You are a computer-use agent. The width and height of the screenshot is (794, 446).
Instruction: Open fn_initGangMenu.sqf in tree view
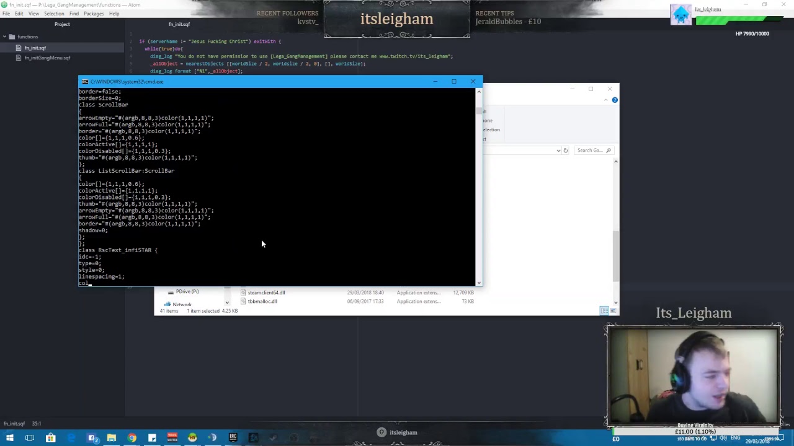click(47, 58)
